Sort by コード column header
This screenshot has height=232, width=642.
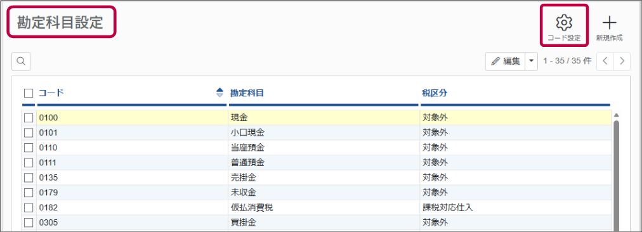click(x=51, y=93)
